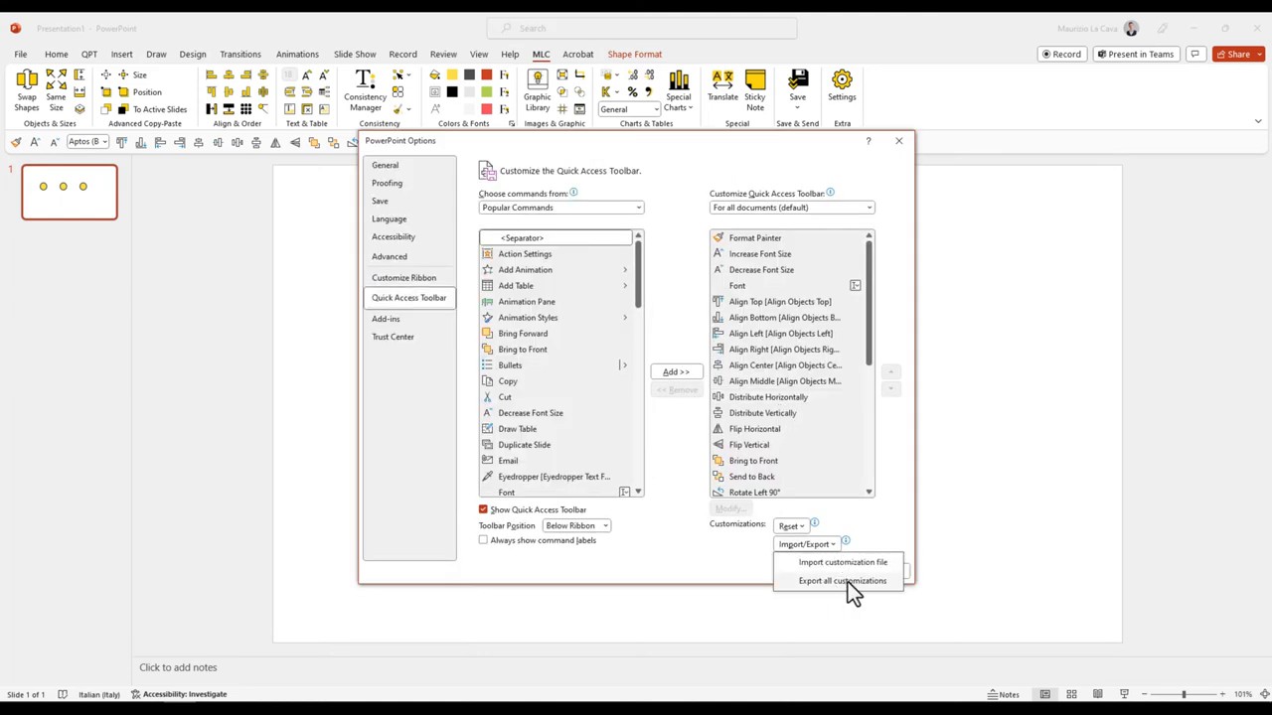
Task: Open the Graphic Library
Action: (537, 90)
